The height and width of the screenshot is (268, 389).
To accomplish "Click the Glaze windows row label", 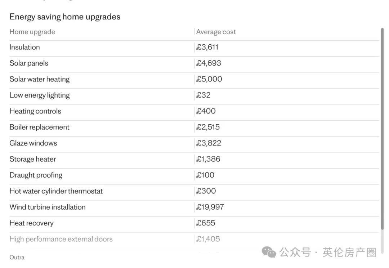I will point(33,143).
